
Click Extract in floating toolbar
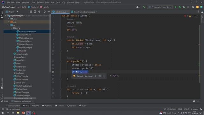coord(80,76)
